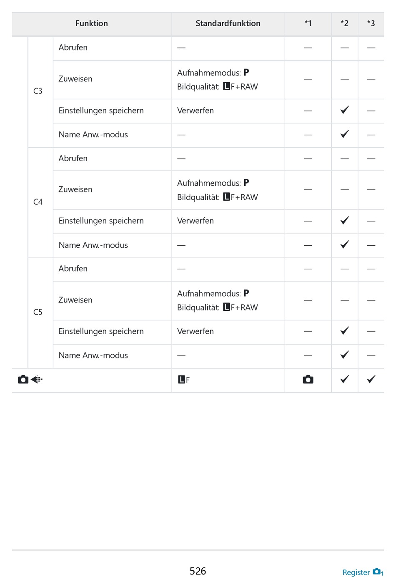The width and height of the screenshot is (396, 577).
Task: Click the dotted arrow image quality icon
Action: (x=37, y=379)
